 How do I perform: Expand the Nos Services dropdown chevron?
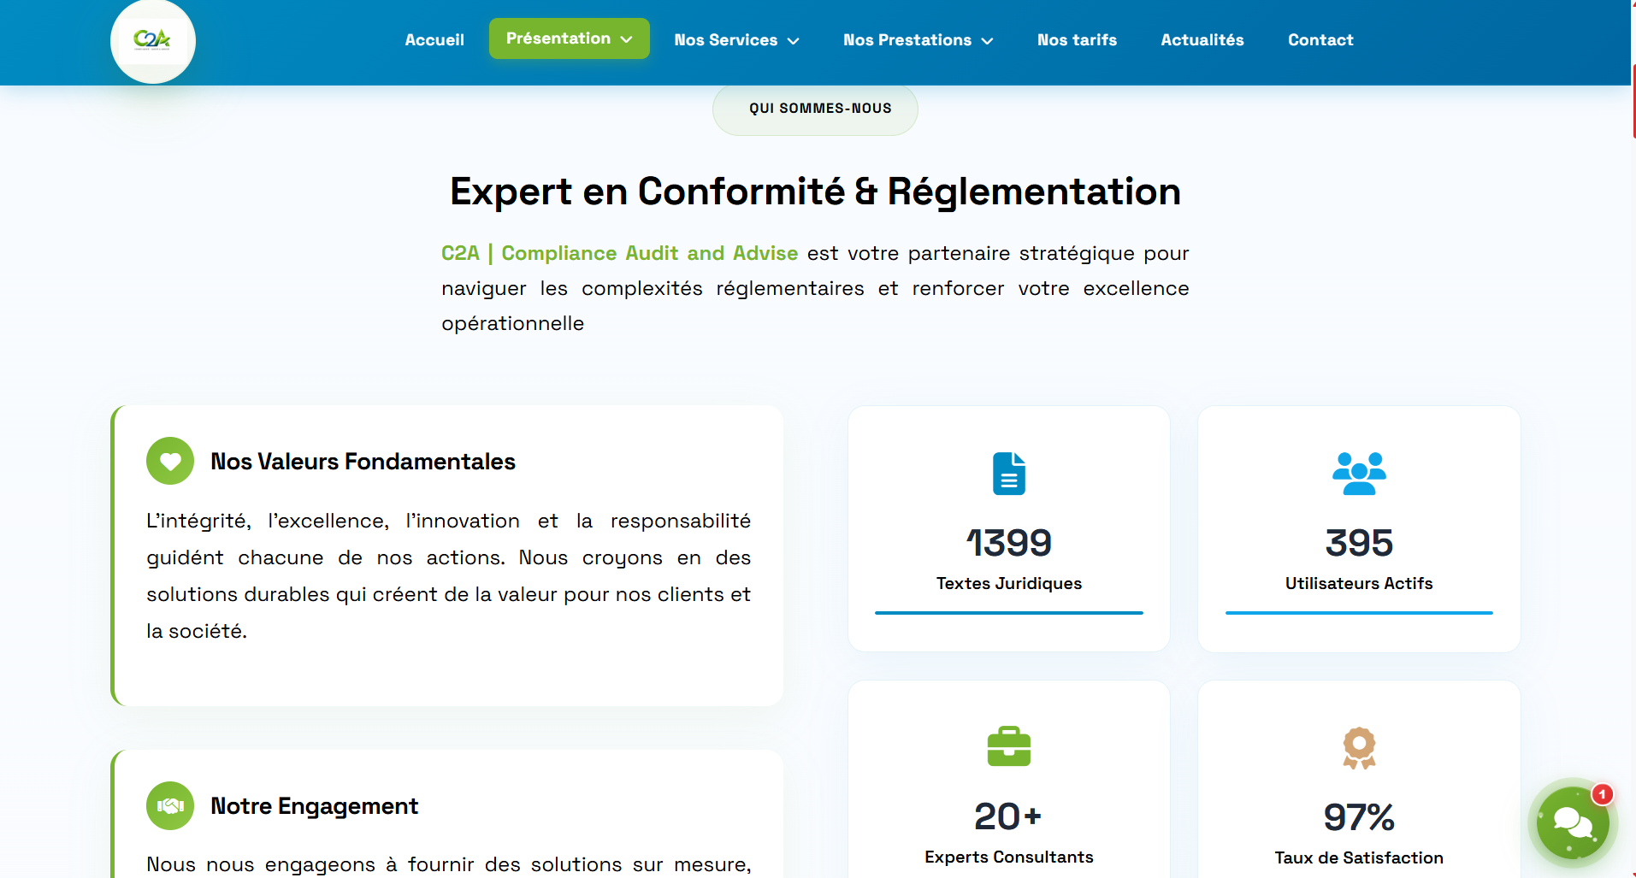(793, 41)
